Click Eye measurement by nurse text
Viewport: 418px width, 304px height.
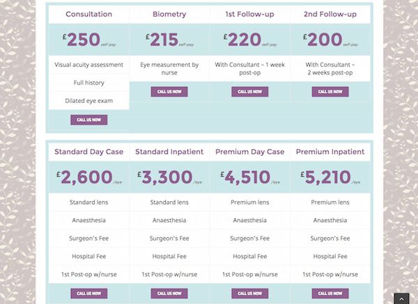tap(169, 69)
